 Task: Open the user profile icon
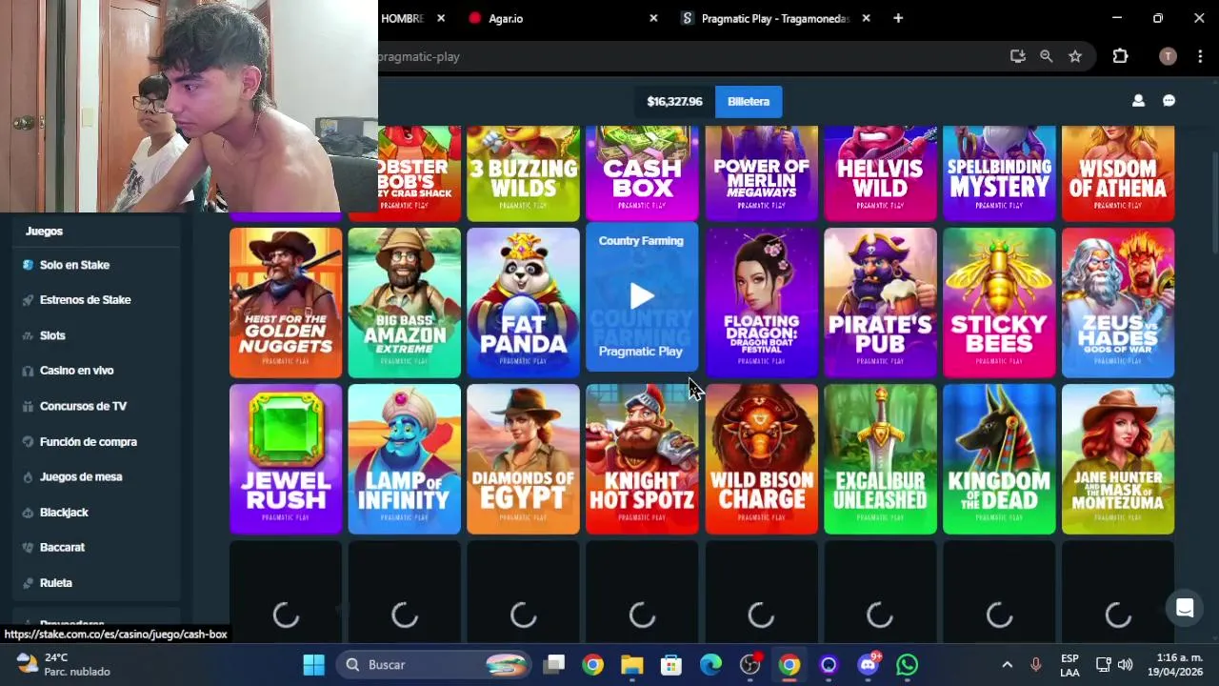pyautogui.click(x=1138, y=101)
